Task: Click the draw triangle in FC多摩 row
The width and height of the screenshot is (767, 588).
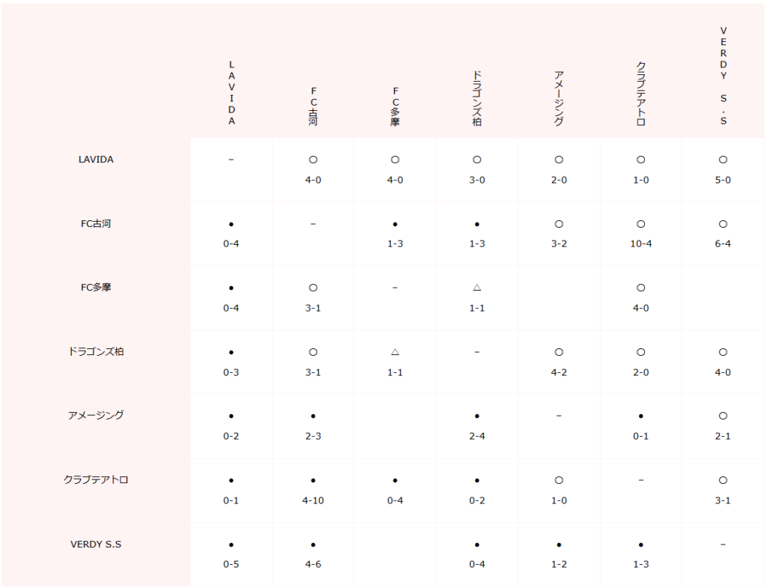Action: (x=477, y=288)
